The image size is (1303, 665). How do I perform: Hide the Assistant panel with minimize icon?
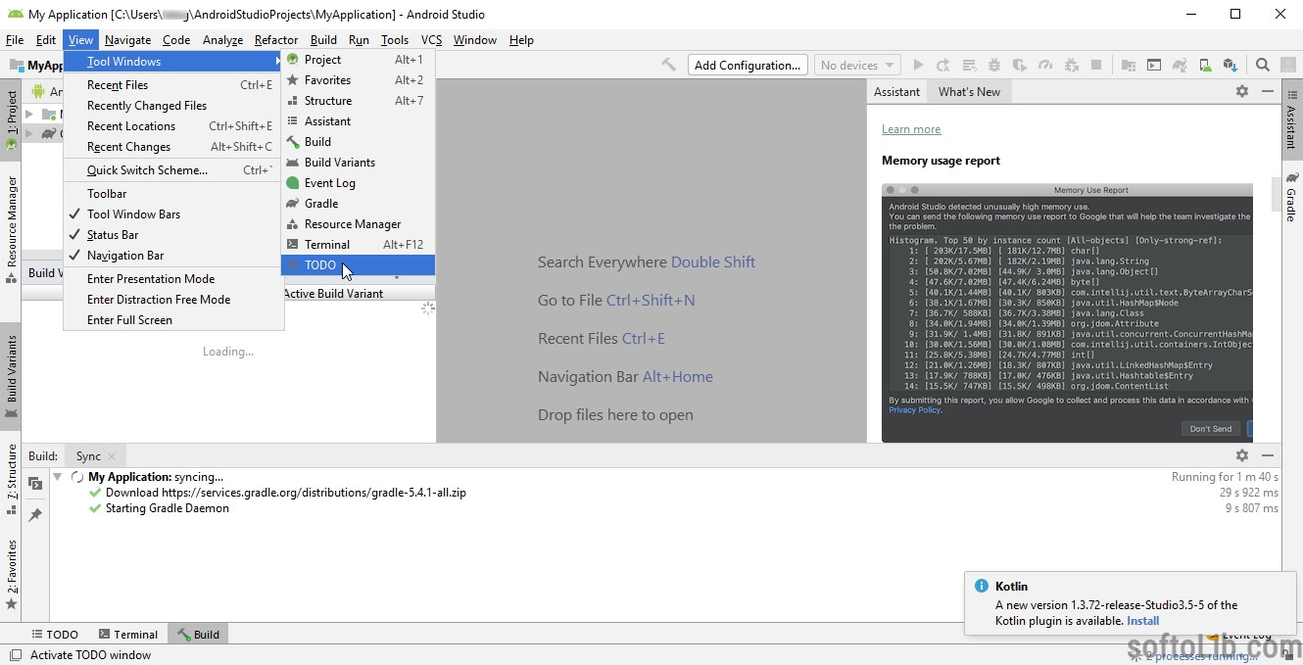pos(1268,91)
